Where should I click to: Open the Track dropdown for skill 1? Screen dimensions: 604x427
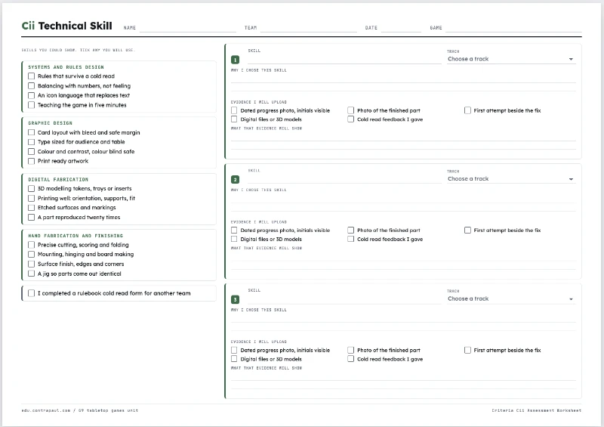[x=511, y=59]
